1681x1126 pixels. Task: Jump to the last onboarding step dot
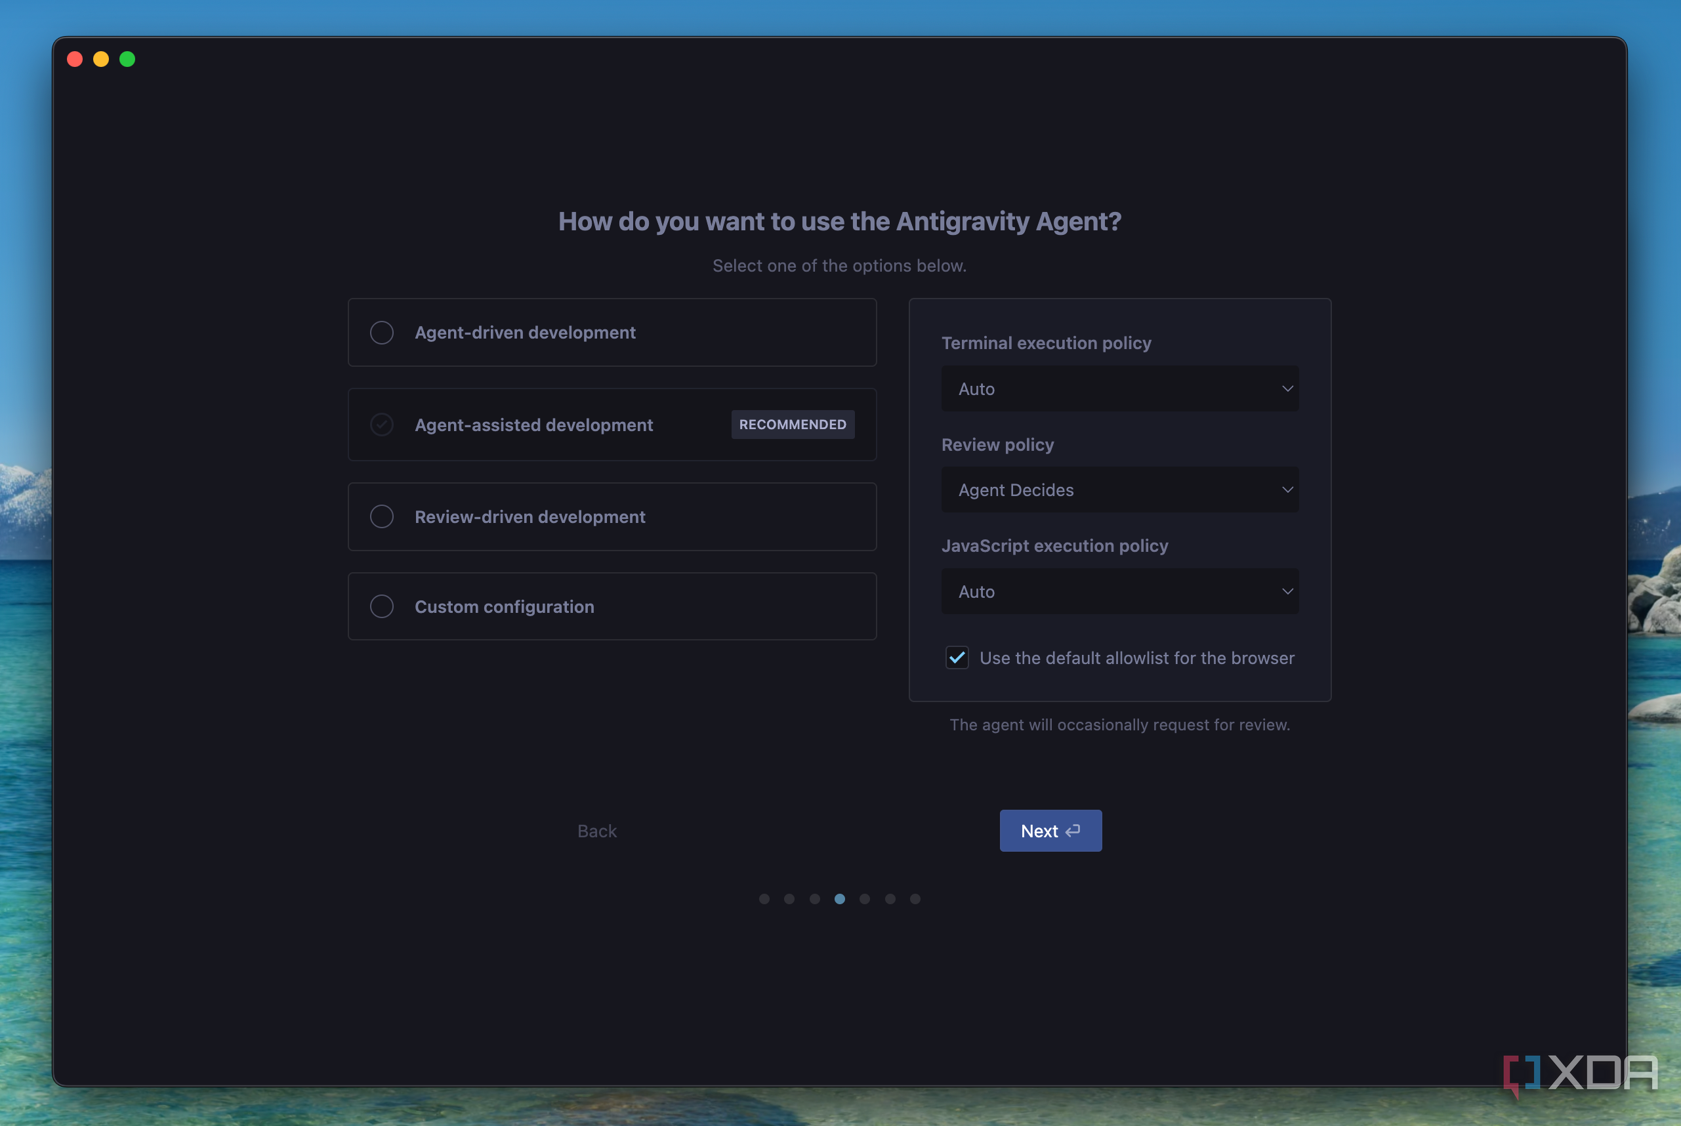pos(915,899)
